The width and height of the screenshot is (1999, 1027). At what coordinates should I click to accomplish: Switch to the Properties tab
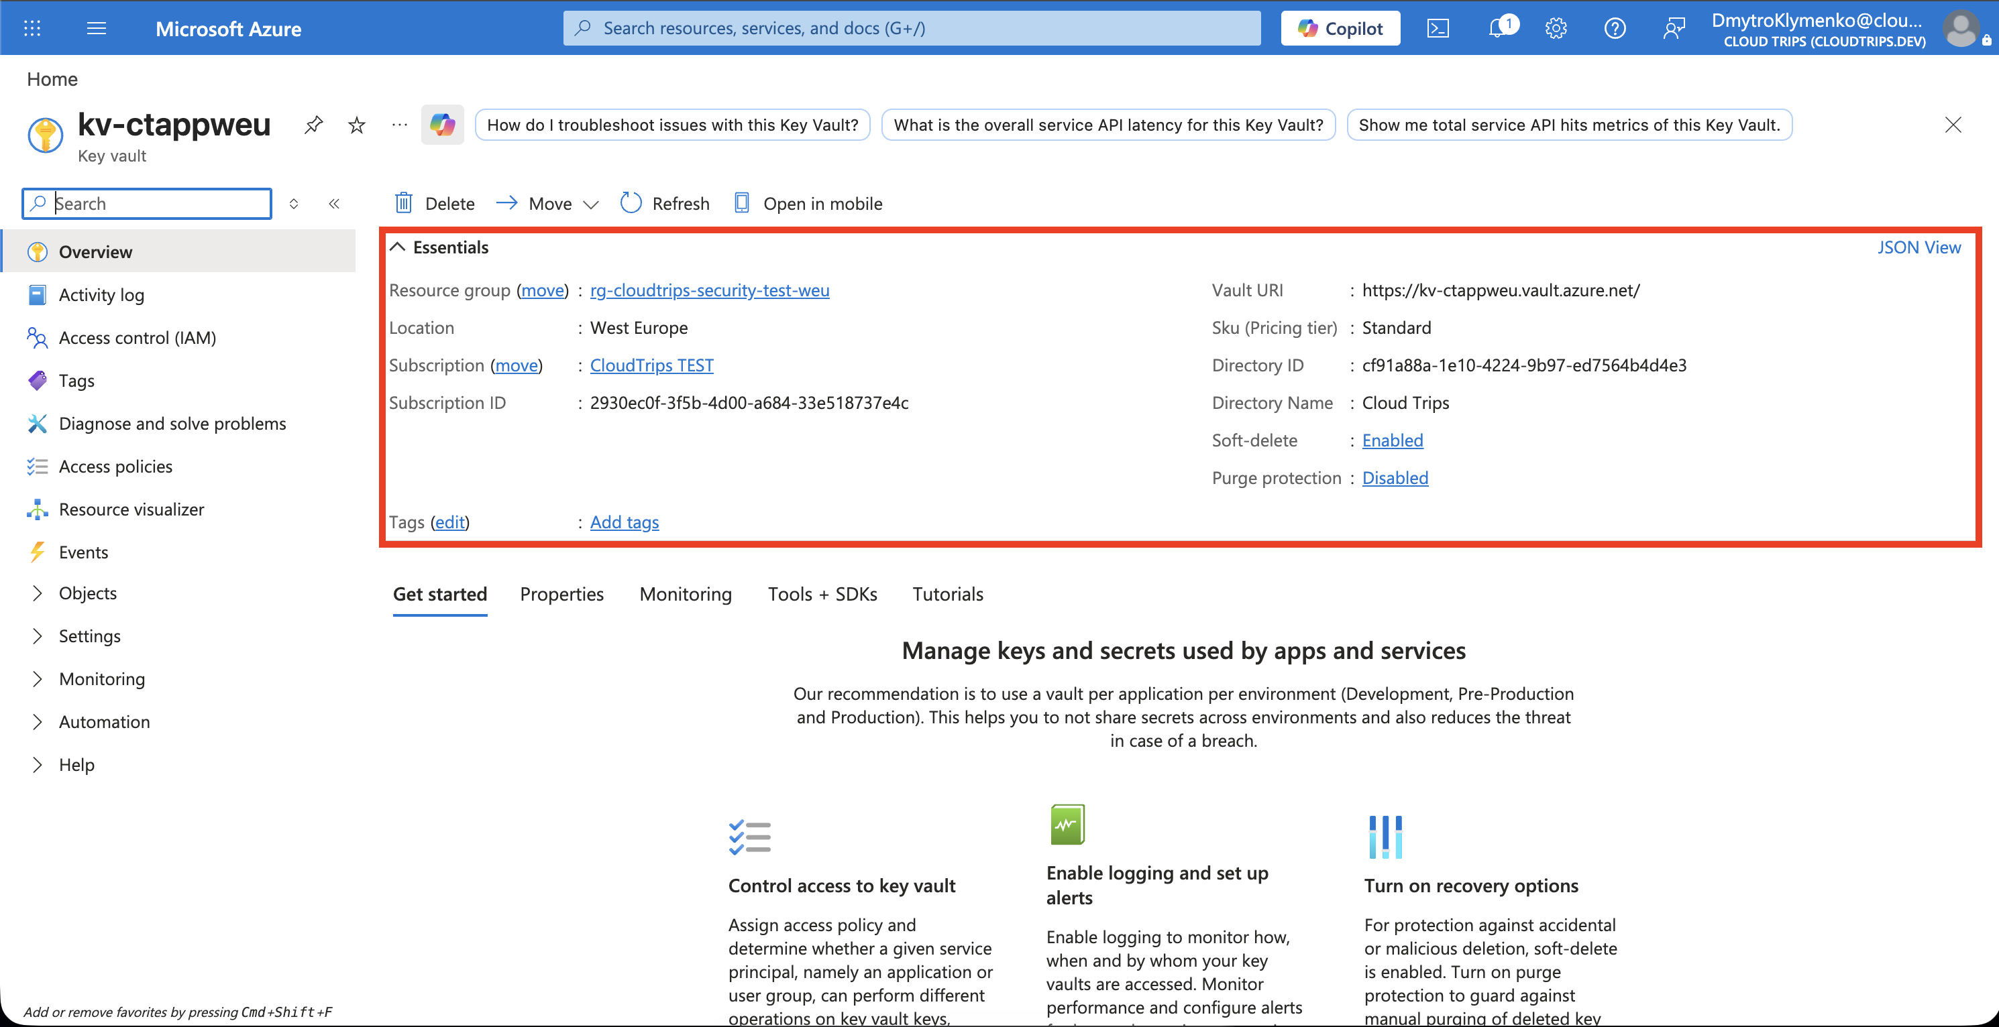pos(562,594)
